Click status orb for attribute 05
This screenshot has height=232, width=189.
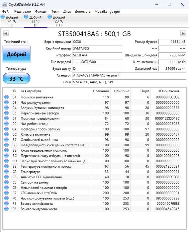(6, 113)
